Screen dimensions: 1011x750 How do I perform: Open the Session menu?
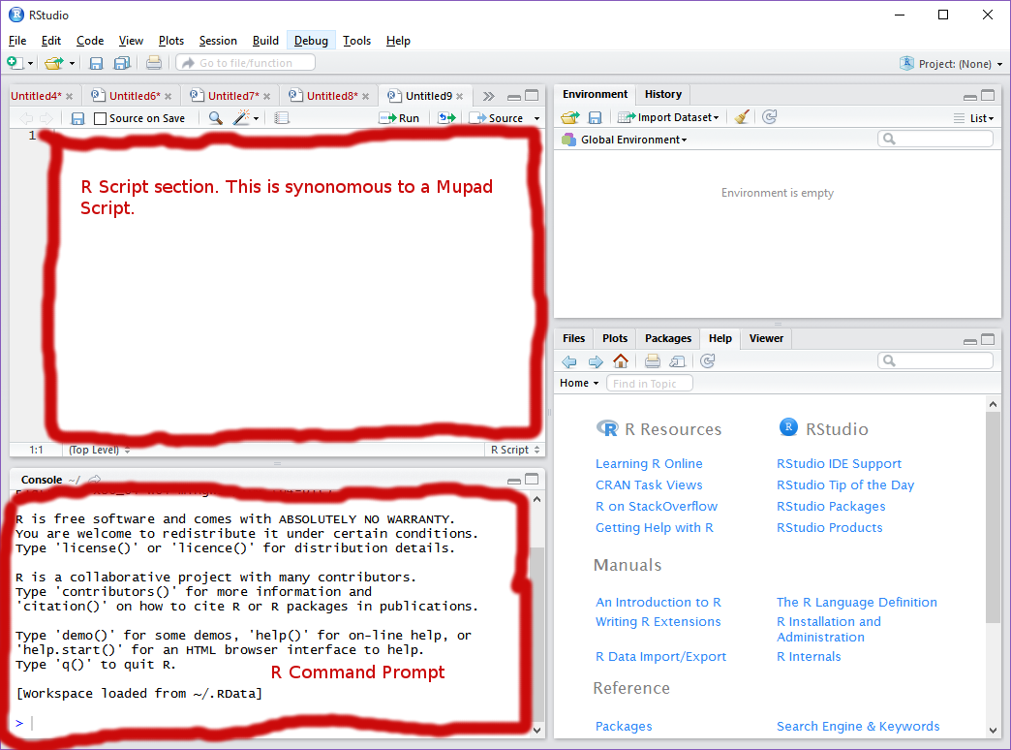click(x=218, y=41)
